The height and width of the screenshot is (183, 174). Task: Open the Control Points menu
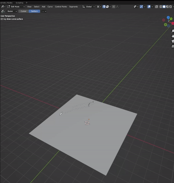[x=61, y=7]
